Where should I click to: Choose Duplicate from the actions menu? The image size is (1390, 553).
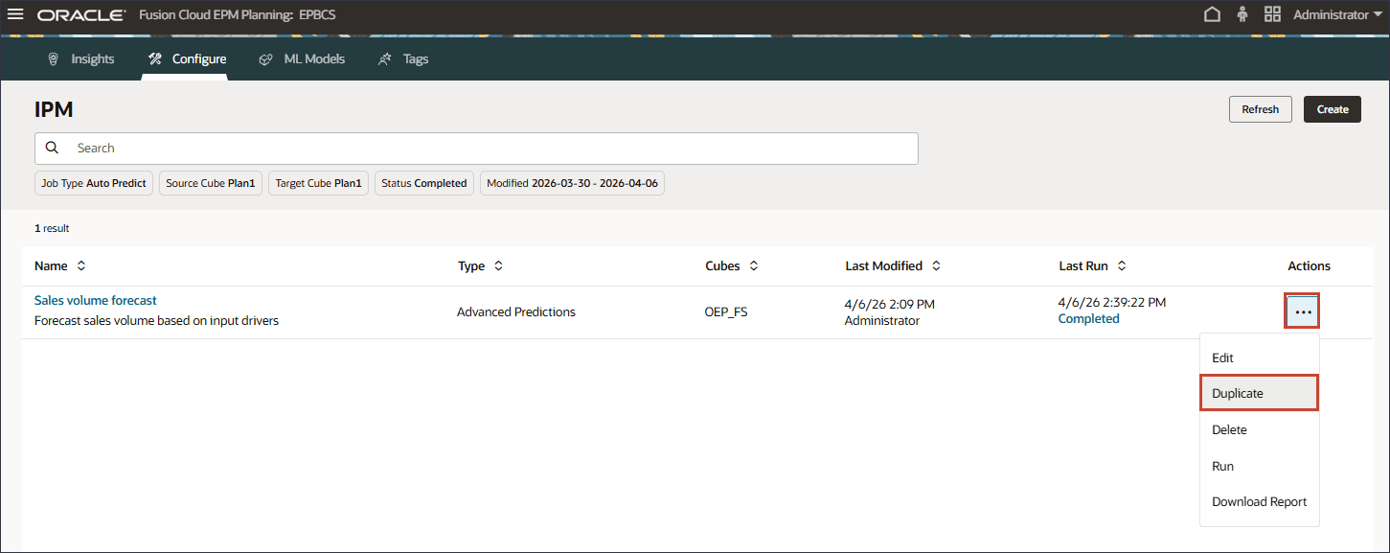1259,393
